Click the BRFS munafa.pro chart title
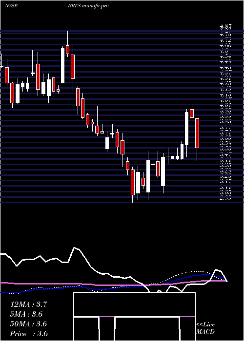The width and height of the screenshot is (244, 341). click(x=88, y=6)
